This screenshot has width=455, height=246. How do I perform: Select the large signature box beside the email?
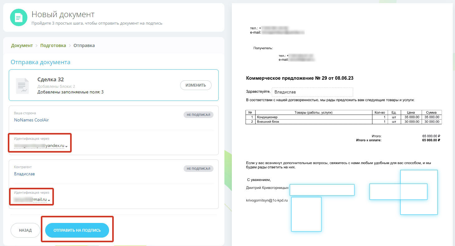pos(419,192)
